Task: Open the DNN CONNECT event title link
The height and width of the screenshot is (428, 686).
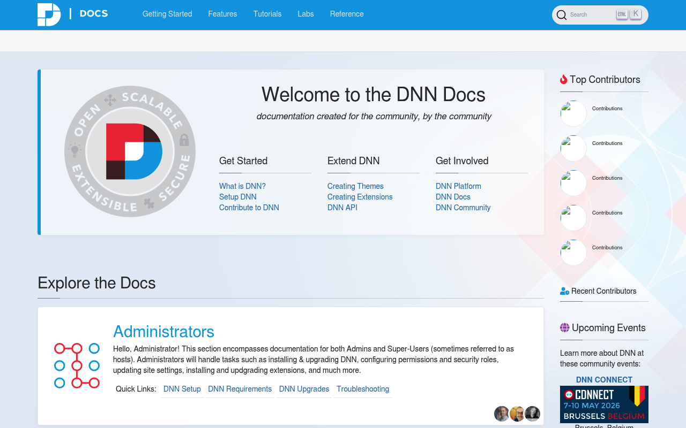Action: (604, 380)
